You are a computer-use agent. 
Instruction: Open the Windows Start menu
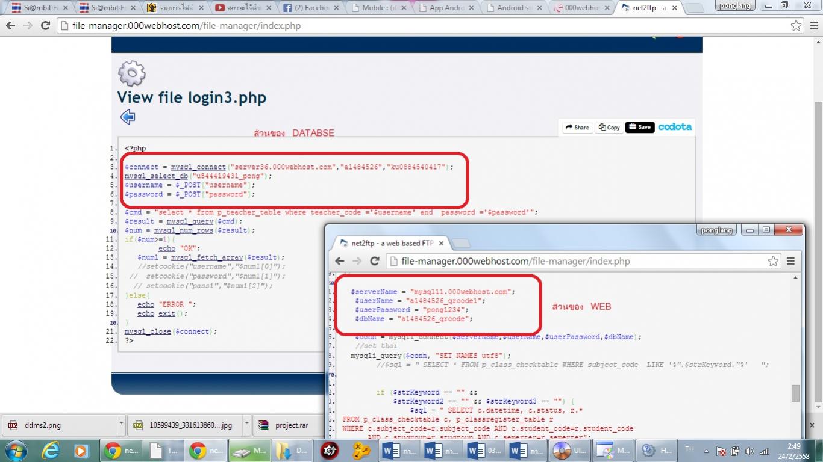15,450
